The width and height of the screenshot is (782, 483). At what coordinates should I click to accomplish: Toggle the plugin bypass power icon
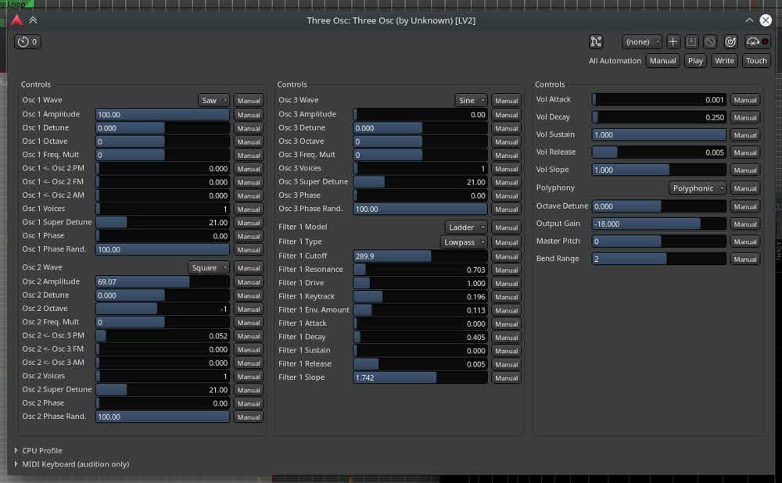(730, 42)
